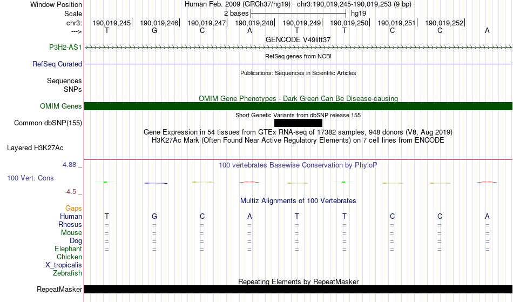Viewport: 513px width, 302px height.
Task: Click the P3H2-AS1 gene label
Action: click(65, 48)
